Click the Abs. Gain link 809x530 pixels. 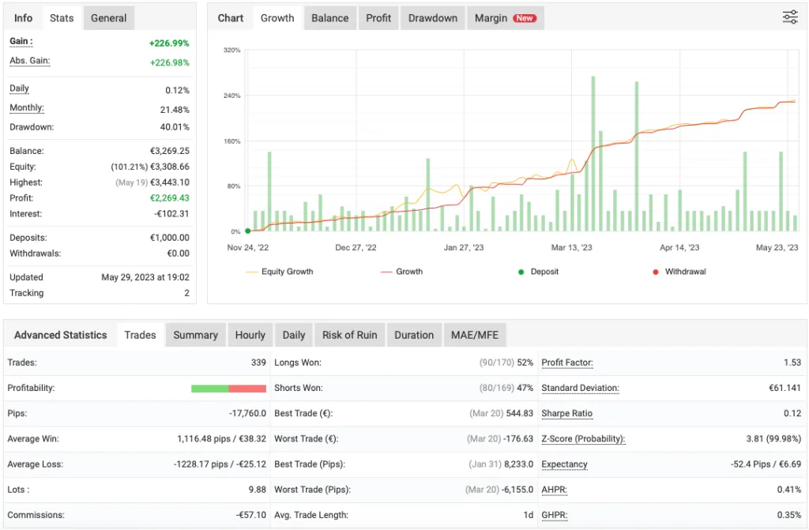coord(29,61)
